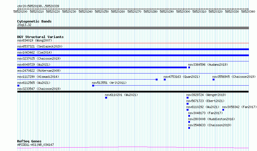Image resolution: width=257 pixels, height=151 pixels.
Task: Open the nsv4753163 (Quan2021) variant label
Action: pyautogui.click(x=182, y=77)
